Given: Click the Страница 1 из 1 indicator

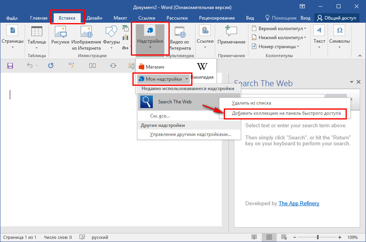Looking at the screenshot, I should click(20, 237).
